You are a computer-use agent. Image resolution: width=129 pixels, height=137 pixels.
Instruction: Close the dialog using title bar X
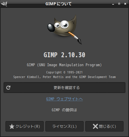click(125, 4)
